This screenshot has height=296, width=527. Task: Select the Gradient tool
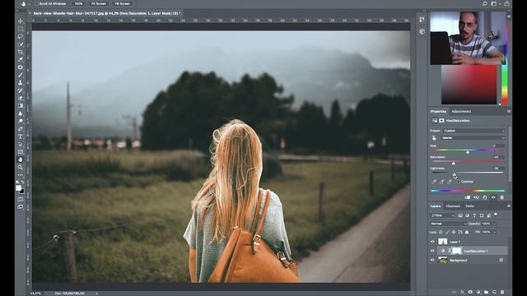tap(21, 106)
